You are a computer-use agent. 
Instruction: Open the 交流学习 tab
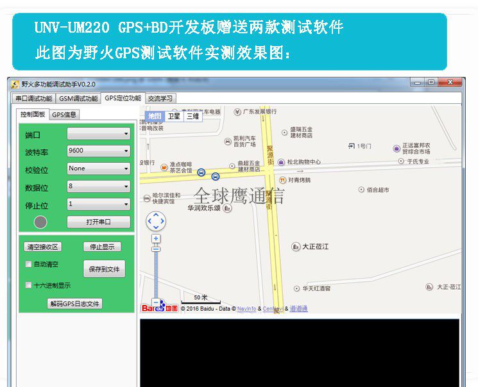coord(160,98)
